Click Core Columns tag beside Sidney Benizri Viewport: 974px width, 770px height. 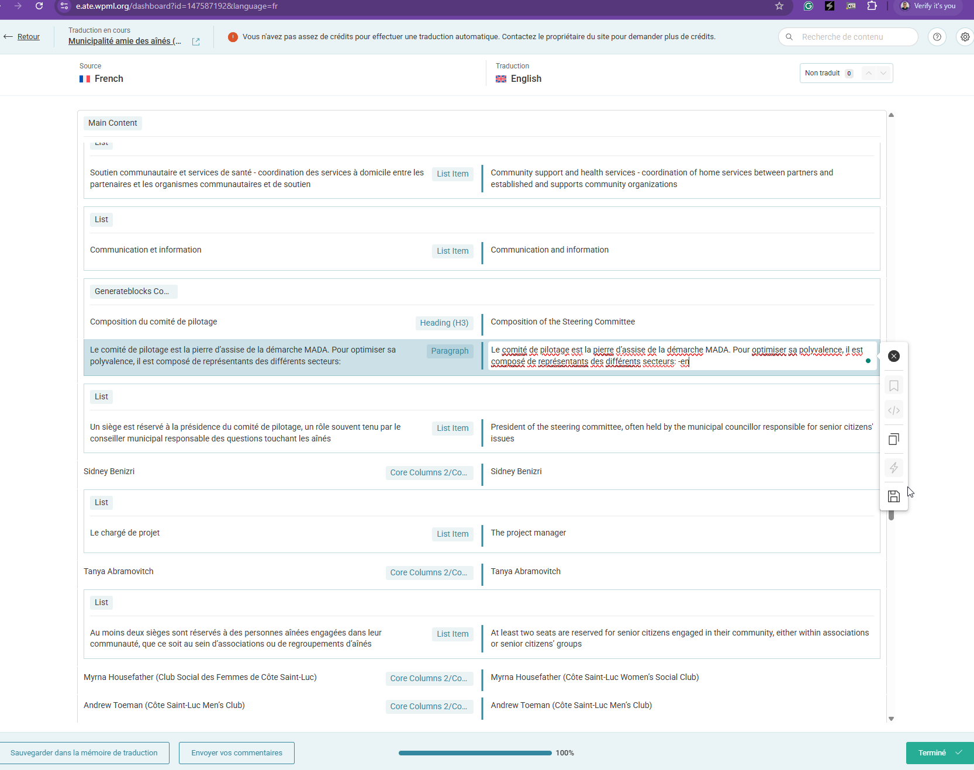[429, 472]
